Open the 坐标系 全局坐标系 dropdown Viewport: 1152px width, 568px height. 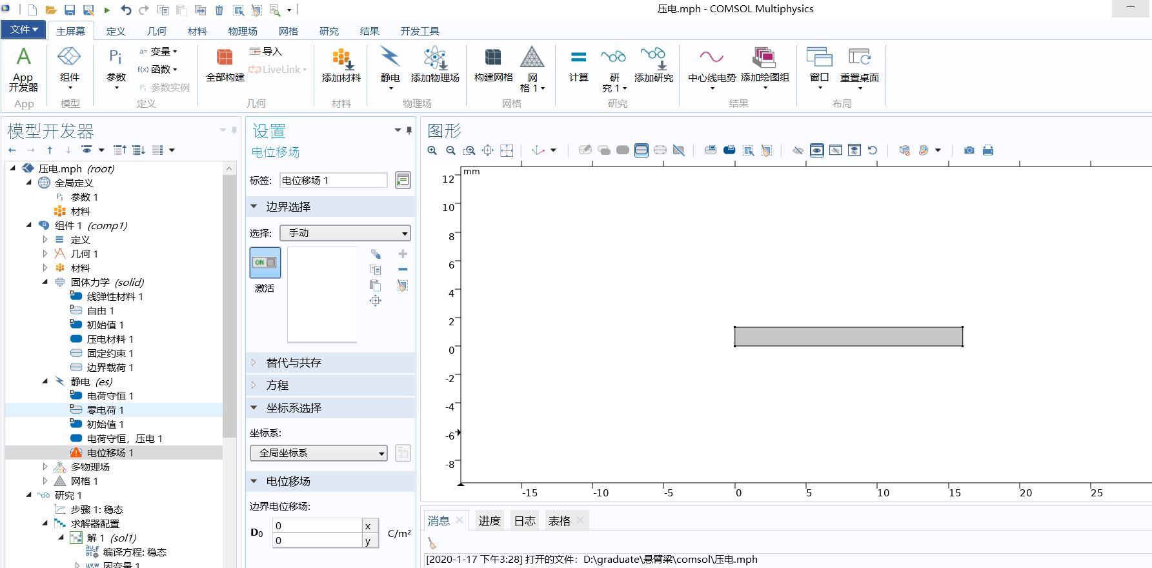pos(318,453)
